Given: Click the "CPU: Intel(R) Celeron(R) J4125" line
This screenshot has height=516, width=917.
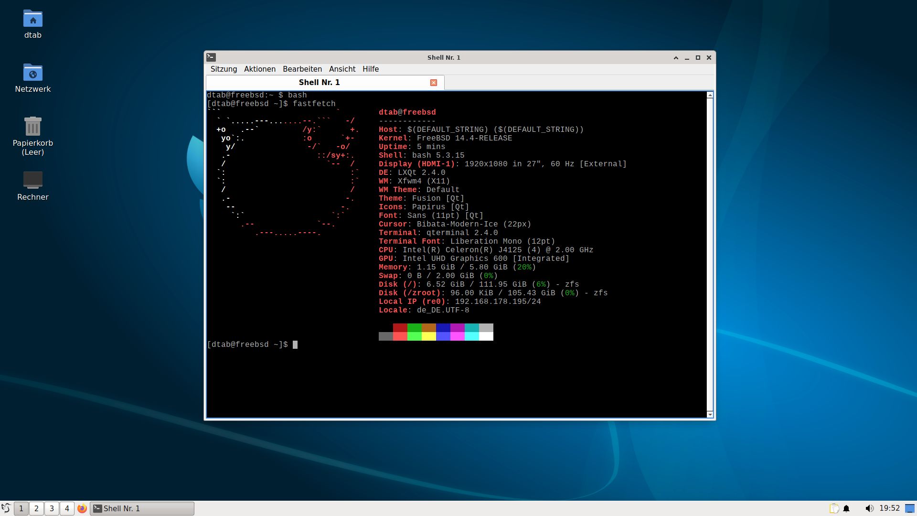Looking at the screenshot, I should click(486, 250).
